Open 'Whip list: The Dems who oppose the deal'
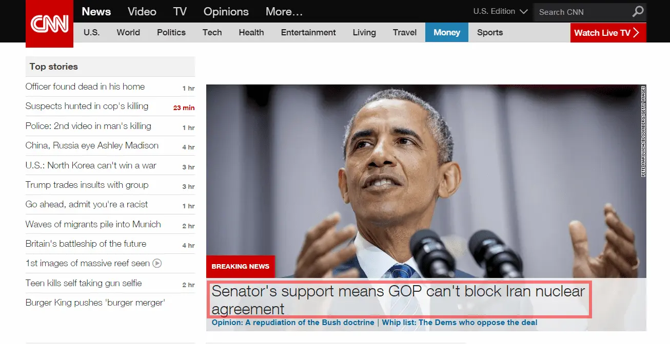 [x=460, y=322]
